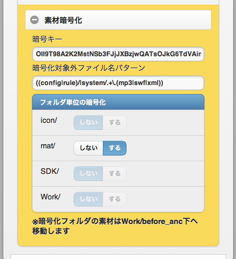
Task: Collapse the 素材暗号化 section header
Action: 118,20
